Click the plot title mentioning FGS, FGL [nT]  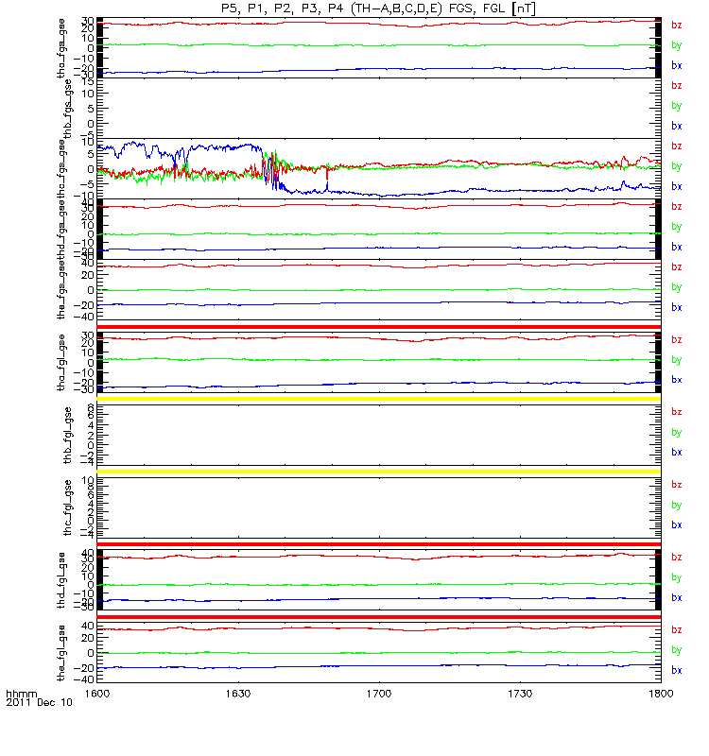coord(379,9)
